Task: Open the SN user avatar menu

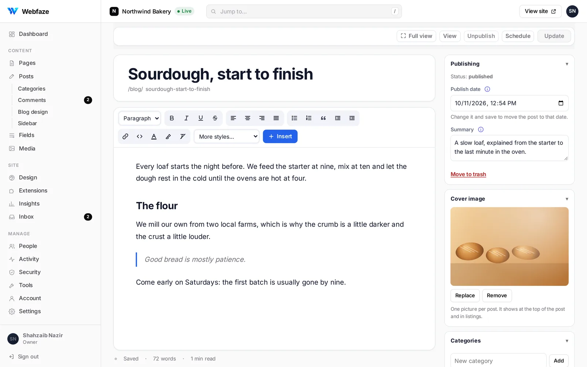Action: (572, 11)
